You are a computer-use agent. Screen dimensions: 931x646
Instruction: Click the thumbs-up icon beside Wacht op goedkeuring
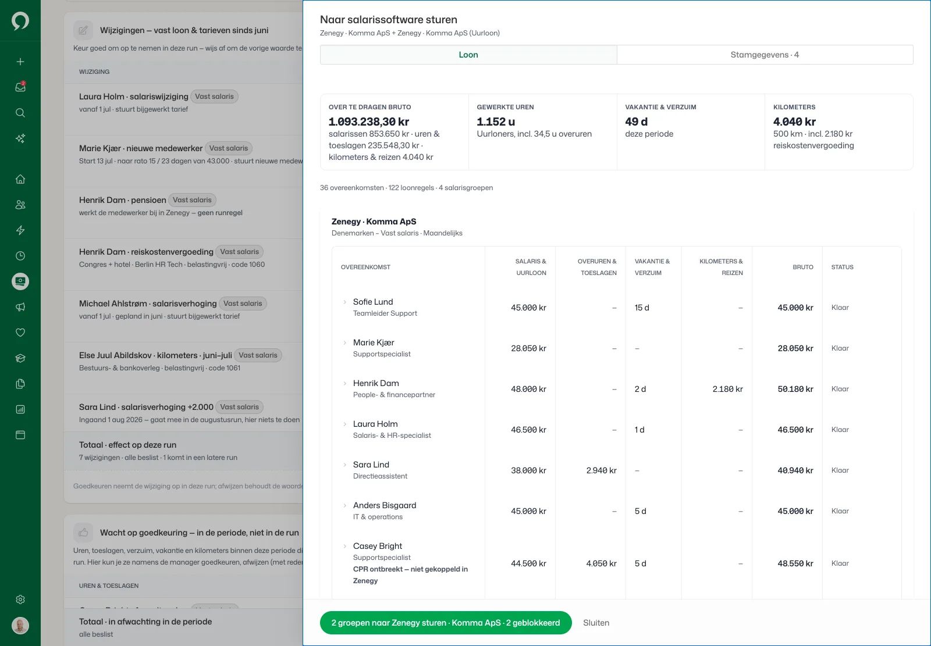[x=83, y=533]
